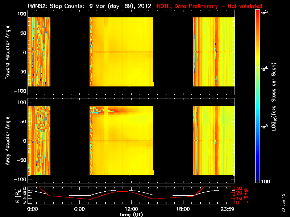Click the 0:00 start time label

[x=32, y=209]
